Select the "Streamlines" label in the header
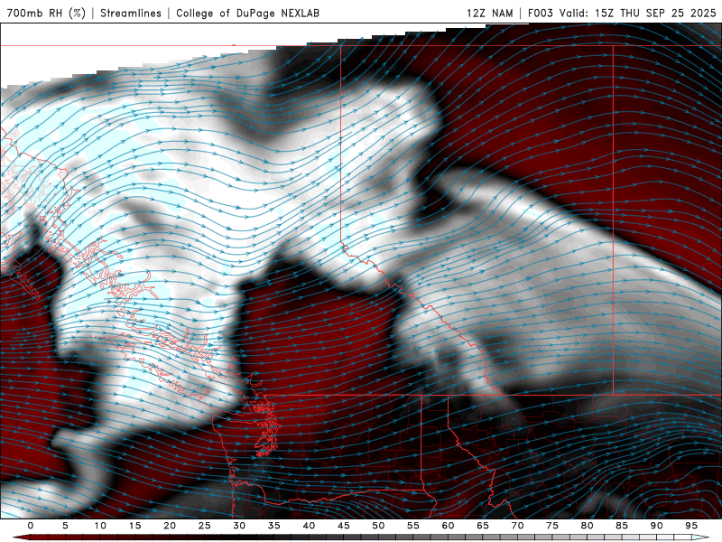 [131, 13]
